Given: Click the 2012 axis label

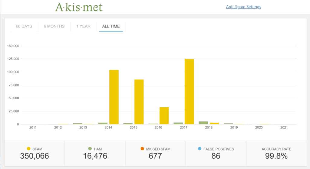Looking at the screenshot, I should tap(58, 128).
